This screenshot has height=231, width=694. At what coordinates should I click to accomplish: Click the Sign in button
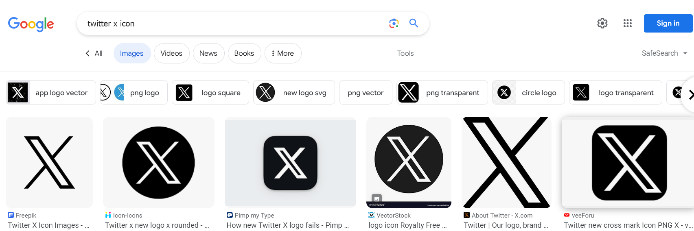(668, 23)
